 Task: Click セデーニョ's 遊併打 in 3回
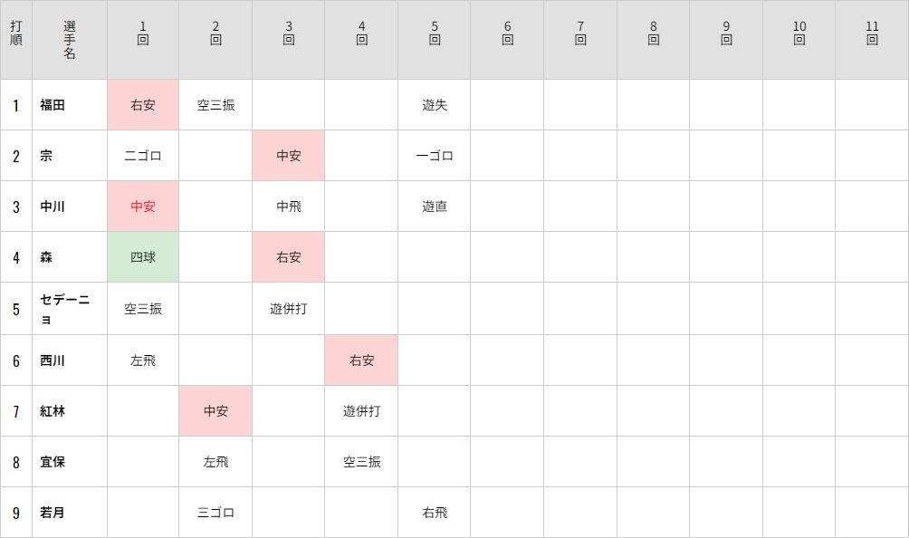click(288, 309)
